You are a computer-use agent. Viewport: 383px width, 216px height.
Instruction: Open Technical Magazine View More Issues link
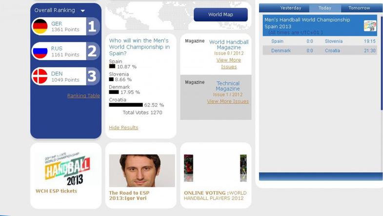coord(228,101)
